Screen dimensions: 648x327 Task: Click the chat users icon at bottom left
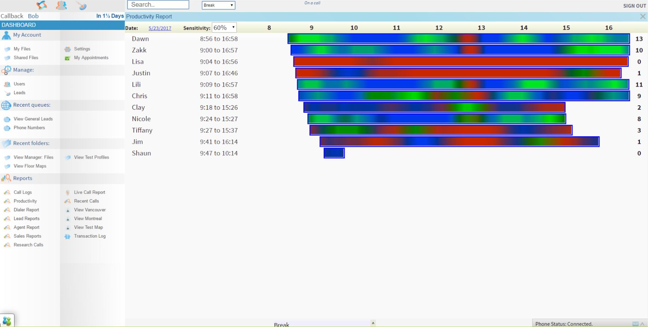7,321
